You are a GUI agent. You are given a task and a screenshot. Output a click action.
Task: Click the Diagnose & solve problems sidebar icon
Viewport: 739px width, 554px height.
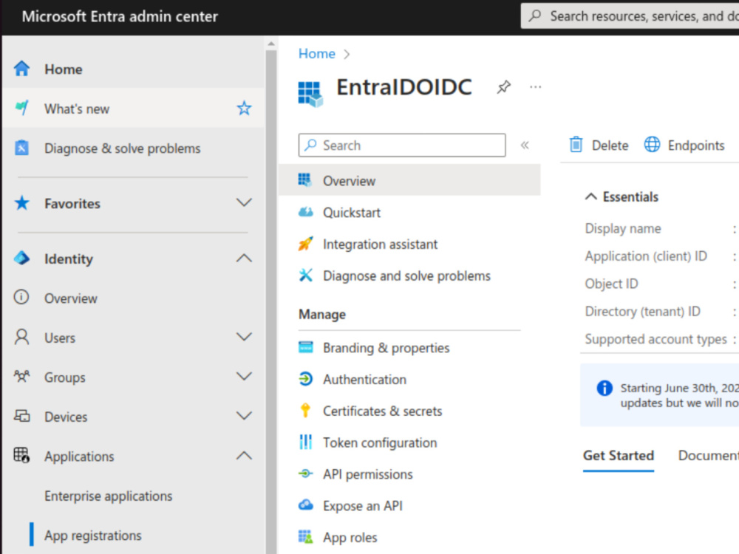[21, 148]
